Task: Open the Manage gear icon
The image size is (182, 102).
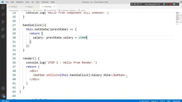Action: (3, 96)
